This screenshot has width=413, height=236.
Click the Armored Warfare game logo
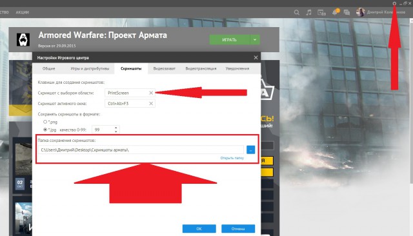tap(23, 40)
